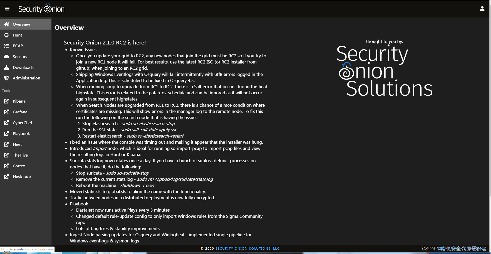Click the Administration shield icon
This screenshot has height=254, width=491.
click(x=6, y=78)
